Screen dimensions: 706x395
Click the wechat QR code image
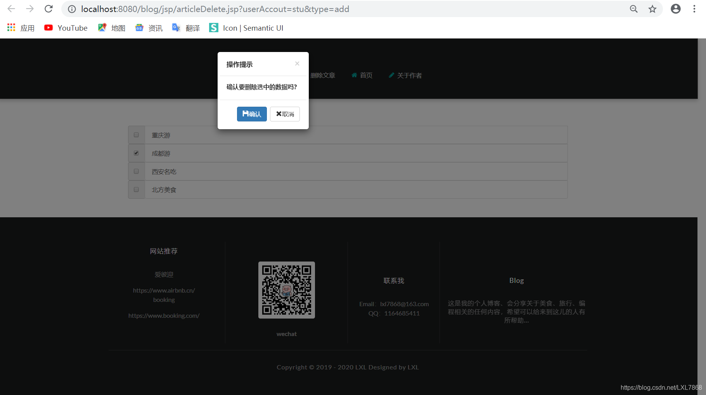287,290
